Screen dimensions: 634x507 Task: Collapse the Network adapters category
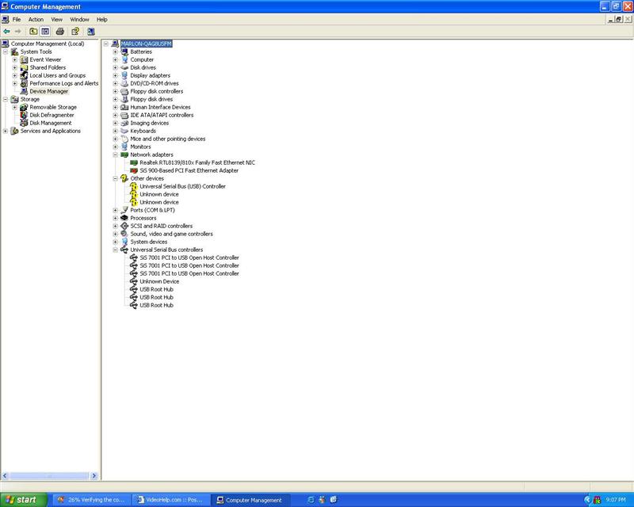115,154
